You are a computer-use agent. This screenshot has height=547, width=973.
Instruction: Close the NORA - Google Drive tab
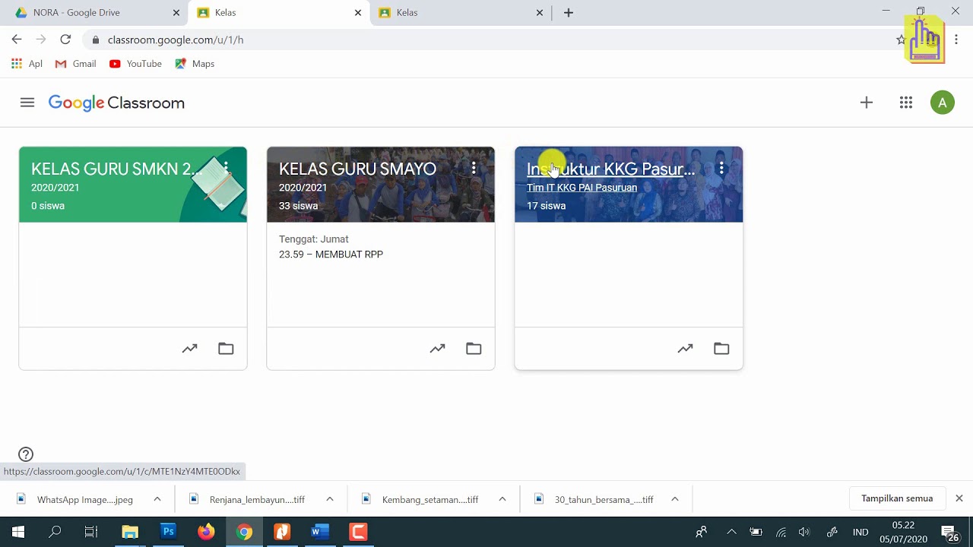[176, 13]
